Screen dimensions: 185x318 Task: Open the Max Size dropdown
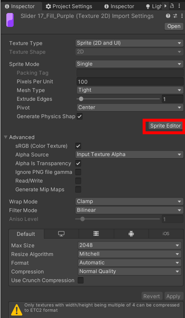(130, 245)
